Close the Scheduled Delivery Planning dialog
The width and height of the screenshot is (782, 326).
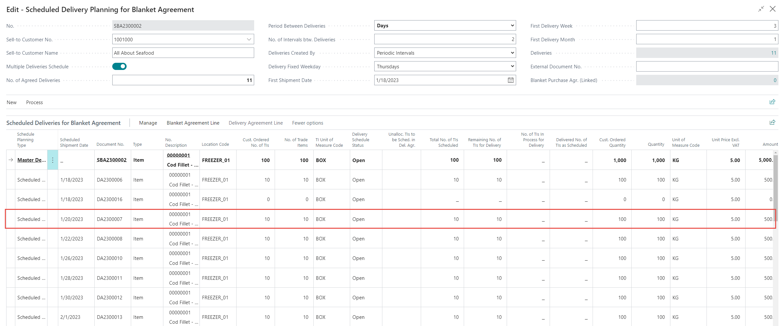(773, 9)
